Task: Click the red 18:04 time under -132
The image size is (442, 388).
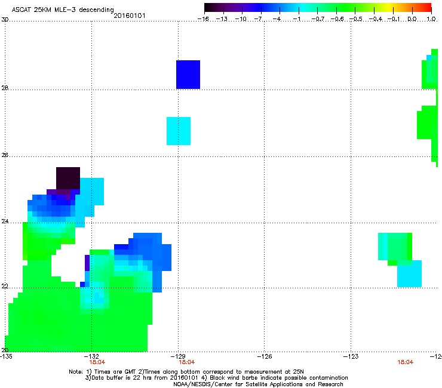Action: (x=97, y=362)
